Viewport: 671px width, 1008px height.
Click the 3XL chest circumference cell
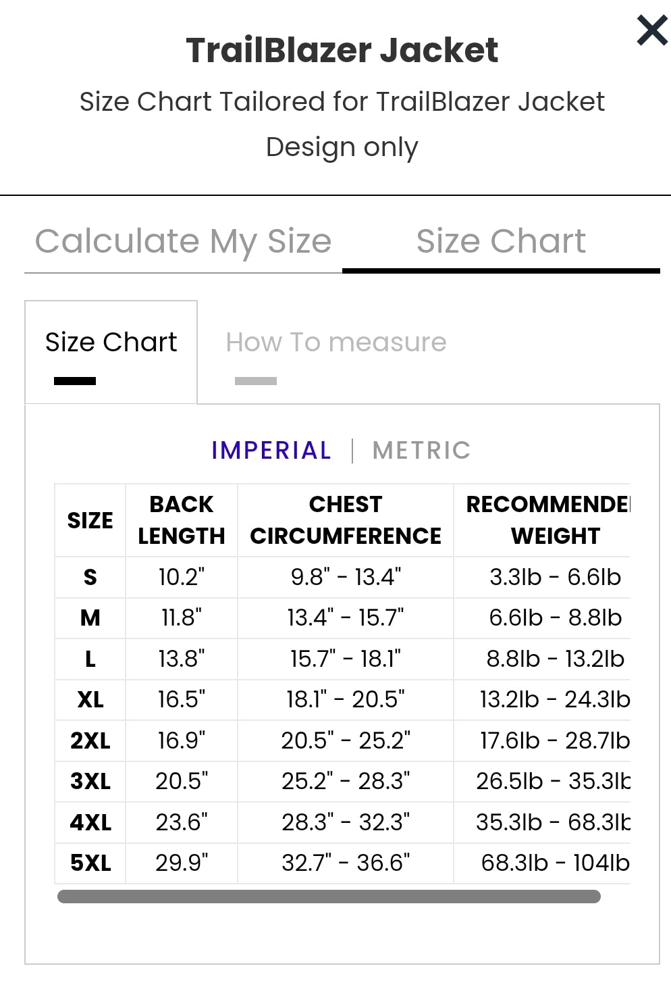[345, 781]
